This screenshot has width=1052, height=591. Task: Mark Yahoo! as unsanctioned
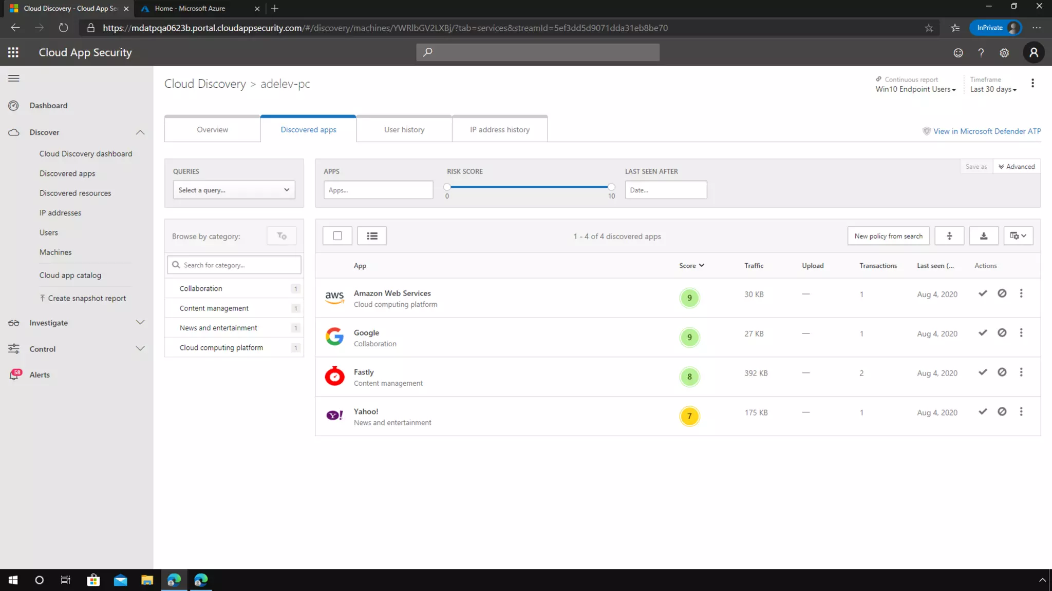(x=1002, y=411)
